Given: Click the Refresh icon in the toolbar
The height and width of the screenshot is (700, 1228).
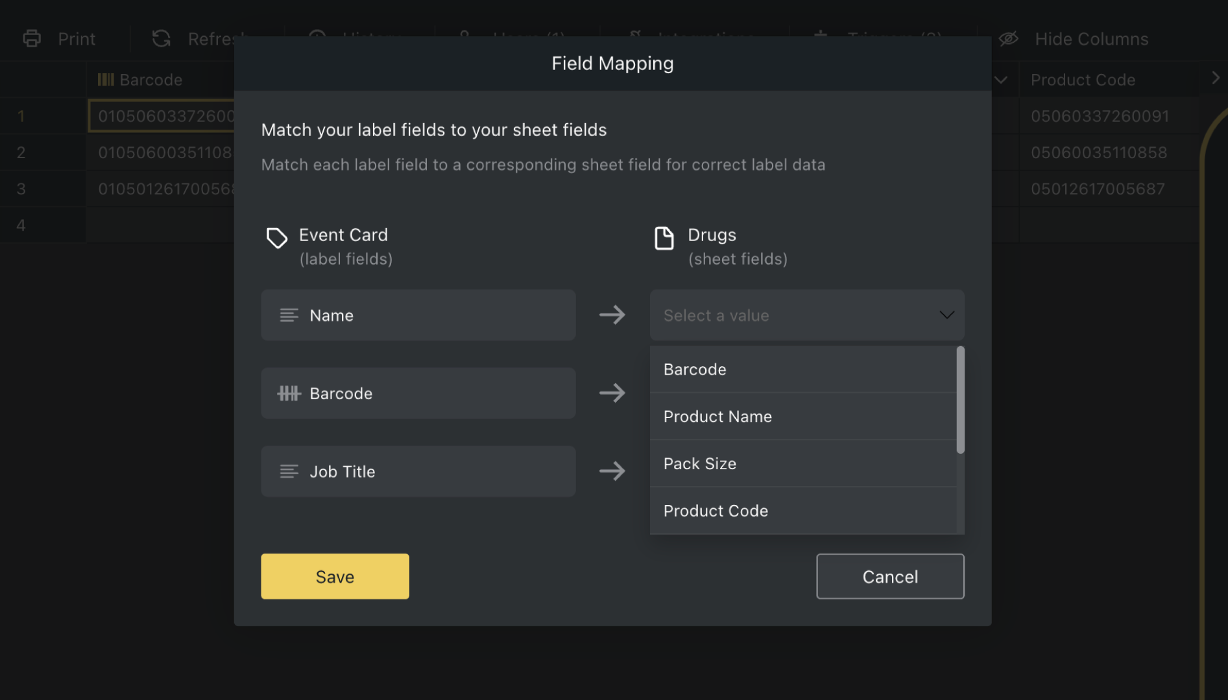Looking at the screenshot, I should (161, 38).
